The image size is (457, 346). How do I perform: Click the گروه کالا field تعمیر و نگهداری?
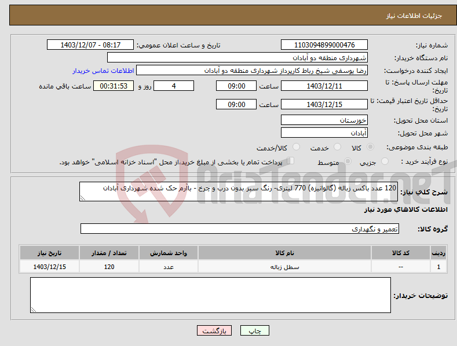pyautogui.click(x=240, y=229)
